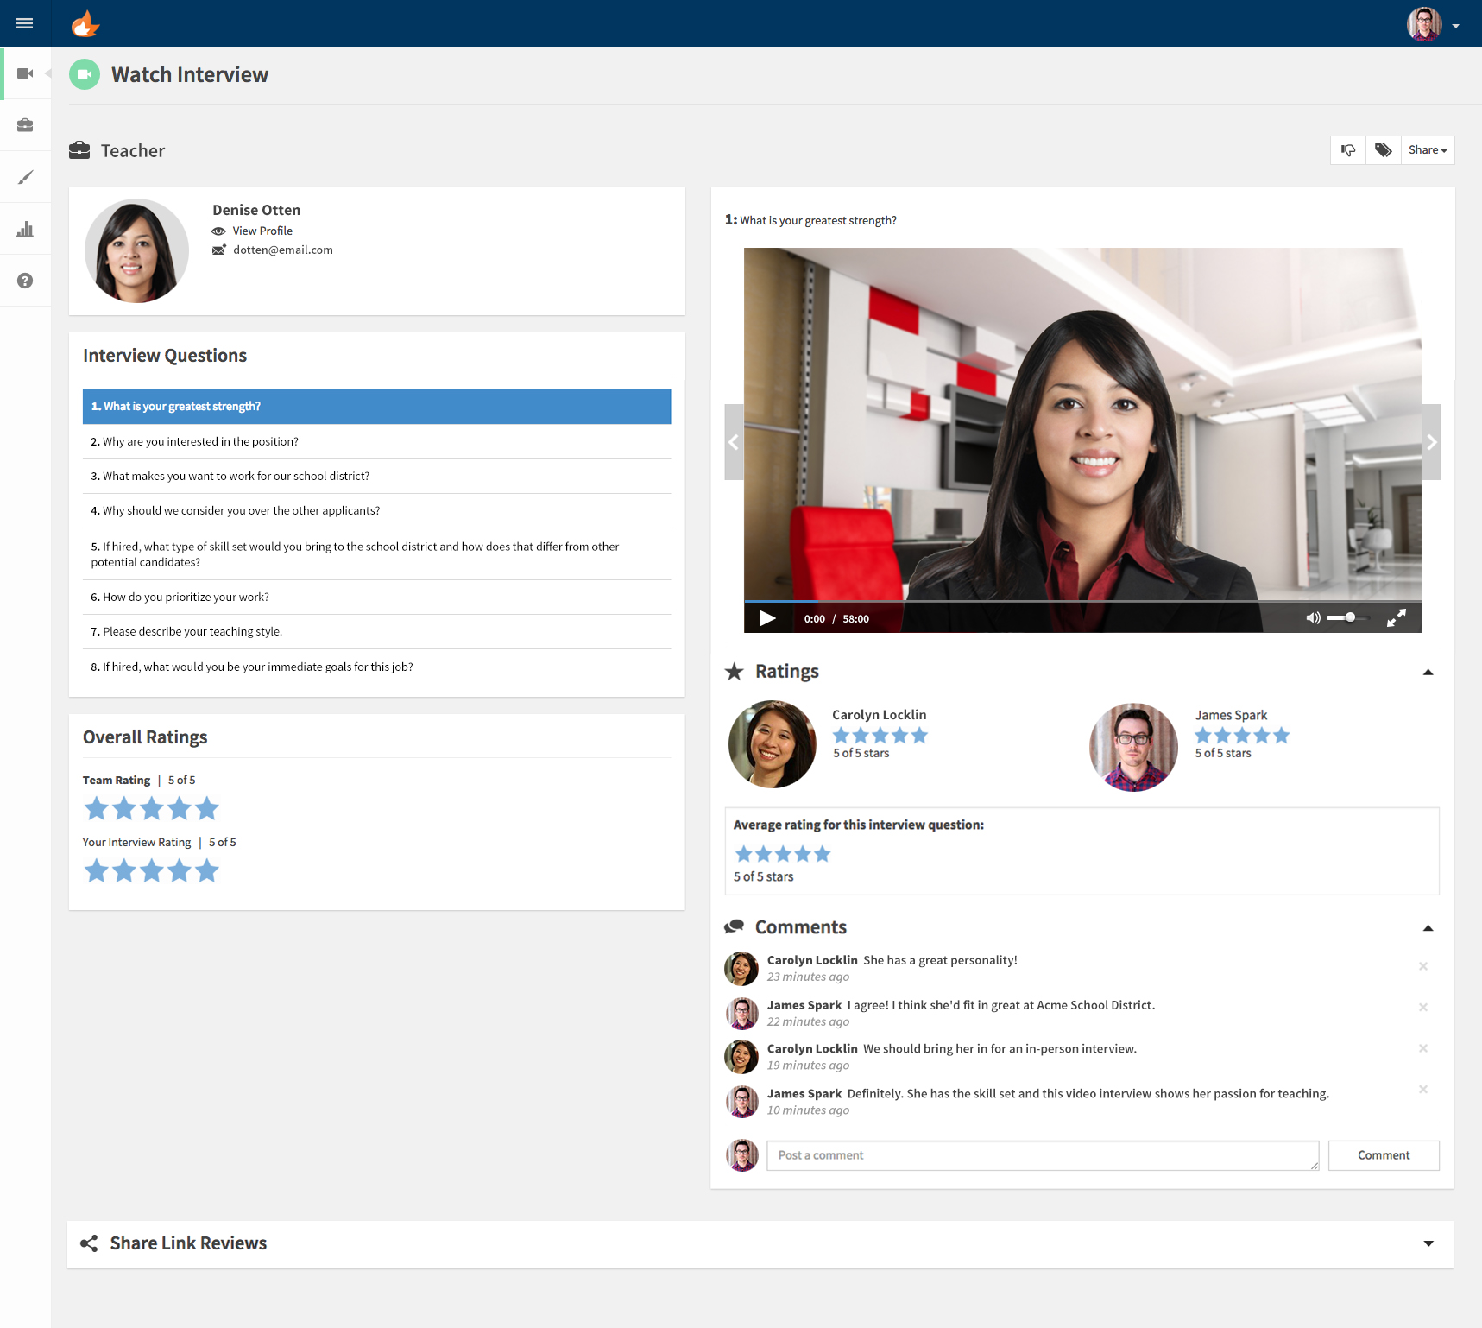The width and height of the screenshot is (1482, 1328).
Task: Click the briefcase jobs icon in sidebar
Action: (25, 125)
